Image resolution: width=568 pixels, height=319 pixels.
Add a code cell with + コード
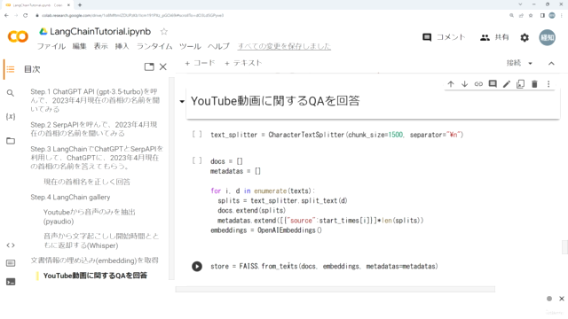point(200,63)
